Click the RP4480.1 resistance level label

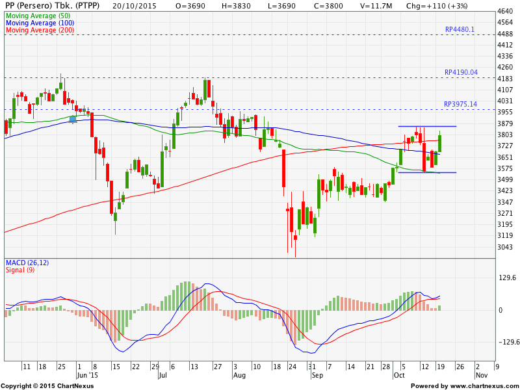coord(460,29)
